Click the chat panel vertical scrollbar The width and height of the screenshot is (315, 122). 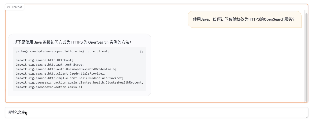[x=306, y=57]
